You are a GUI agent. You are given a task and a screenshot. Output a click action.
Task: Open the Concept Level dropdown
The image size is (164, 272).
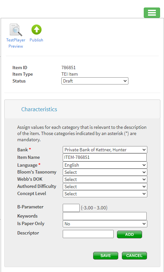105,194
